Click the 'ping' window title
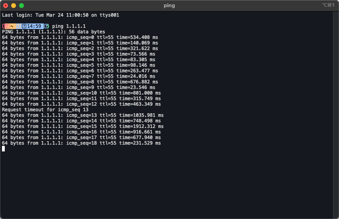This screenshot has width=339, height=219. click(x=169, y=6)
